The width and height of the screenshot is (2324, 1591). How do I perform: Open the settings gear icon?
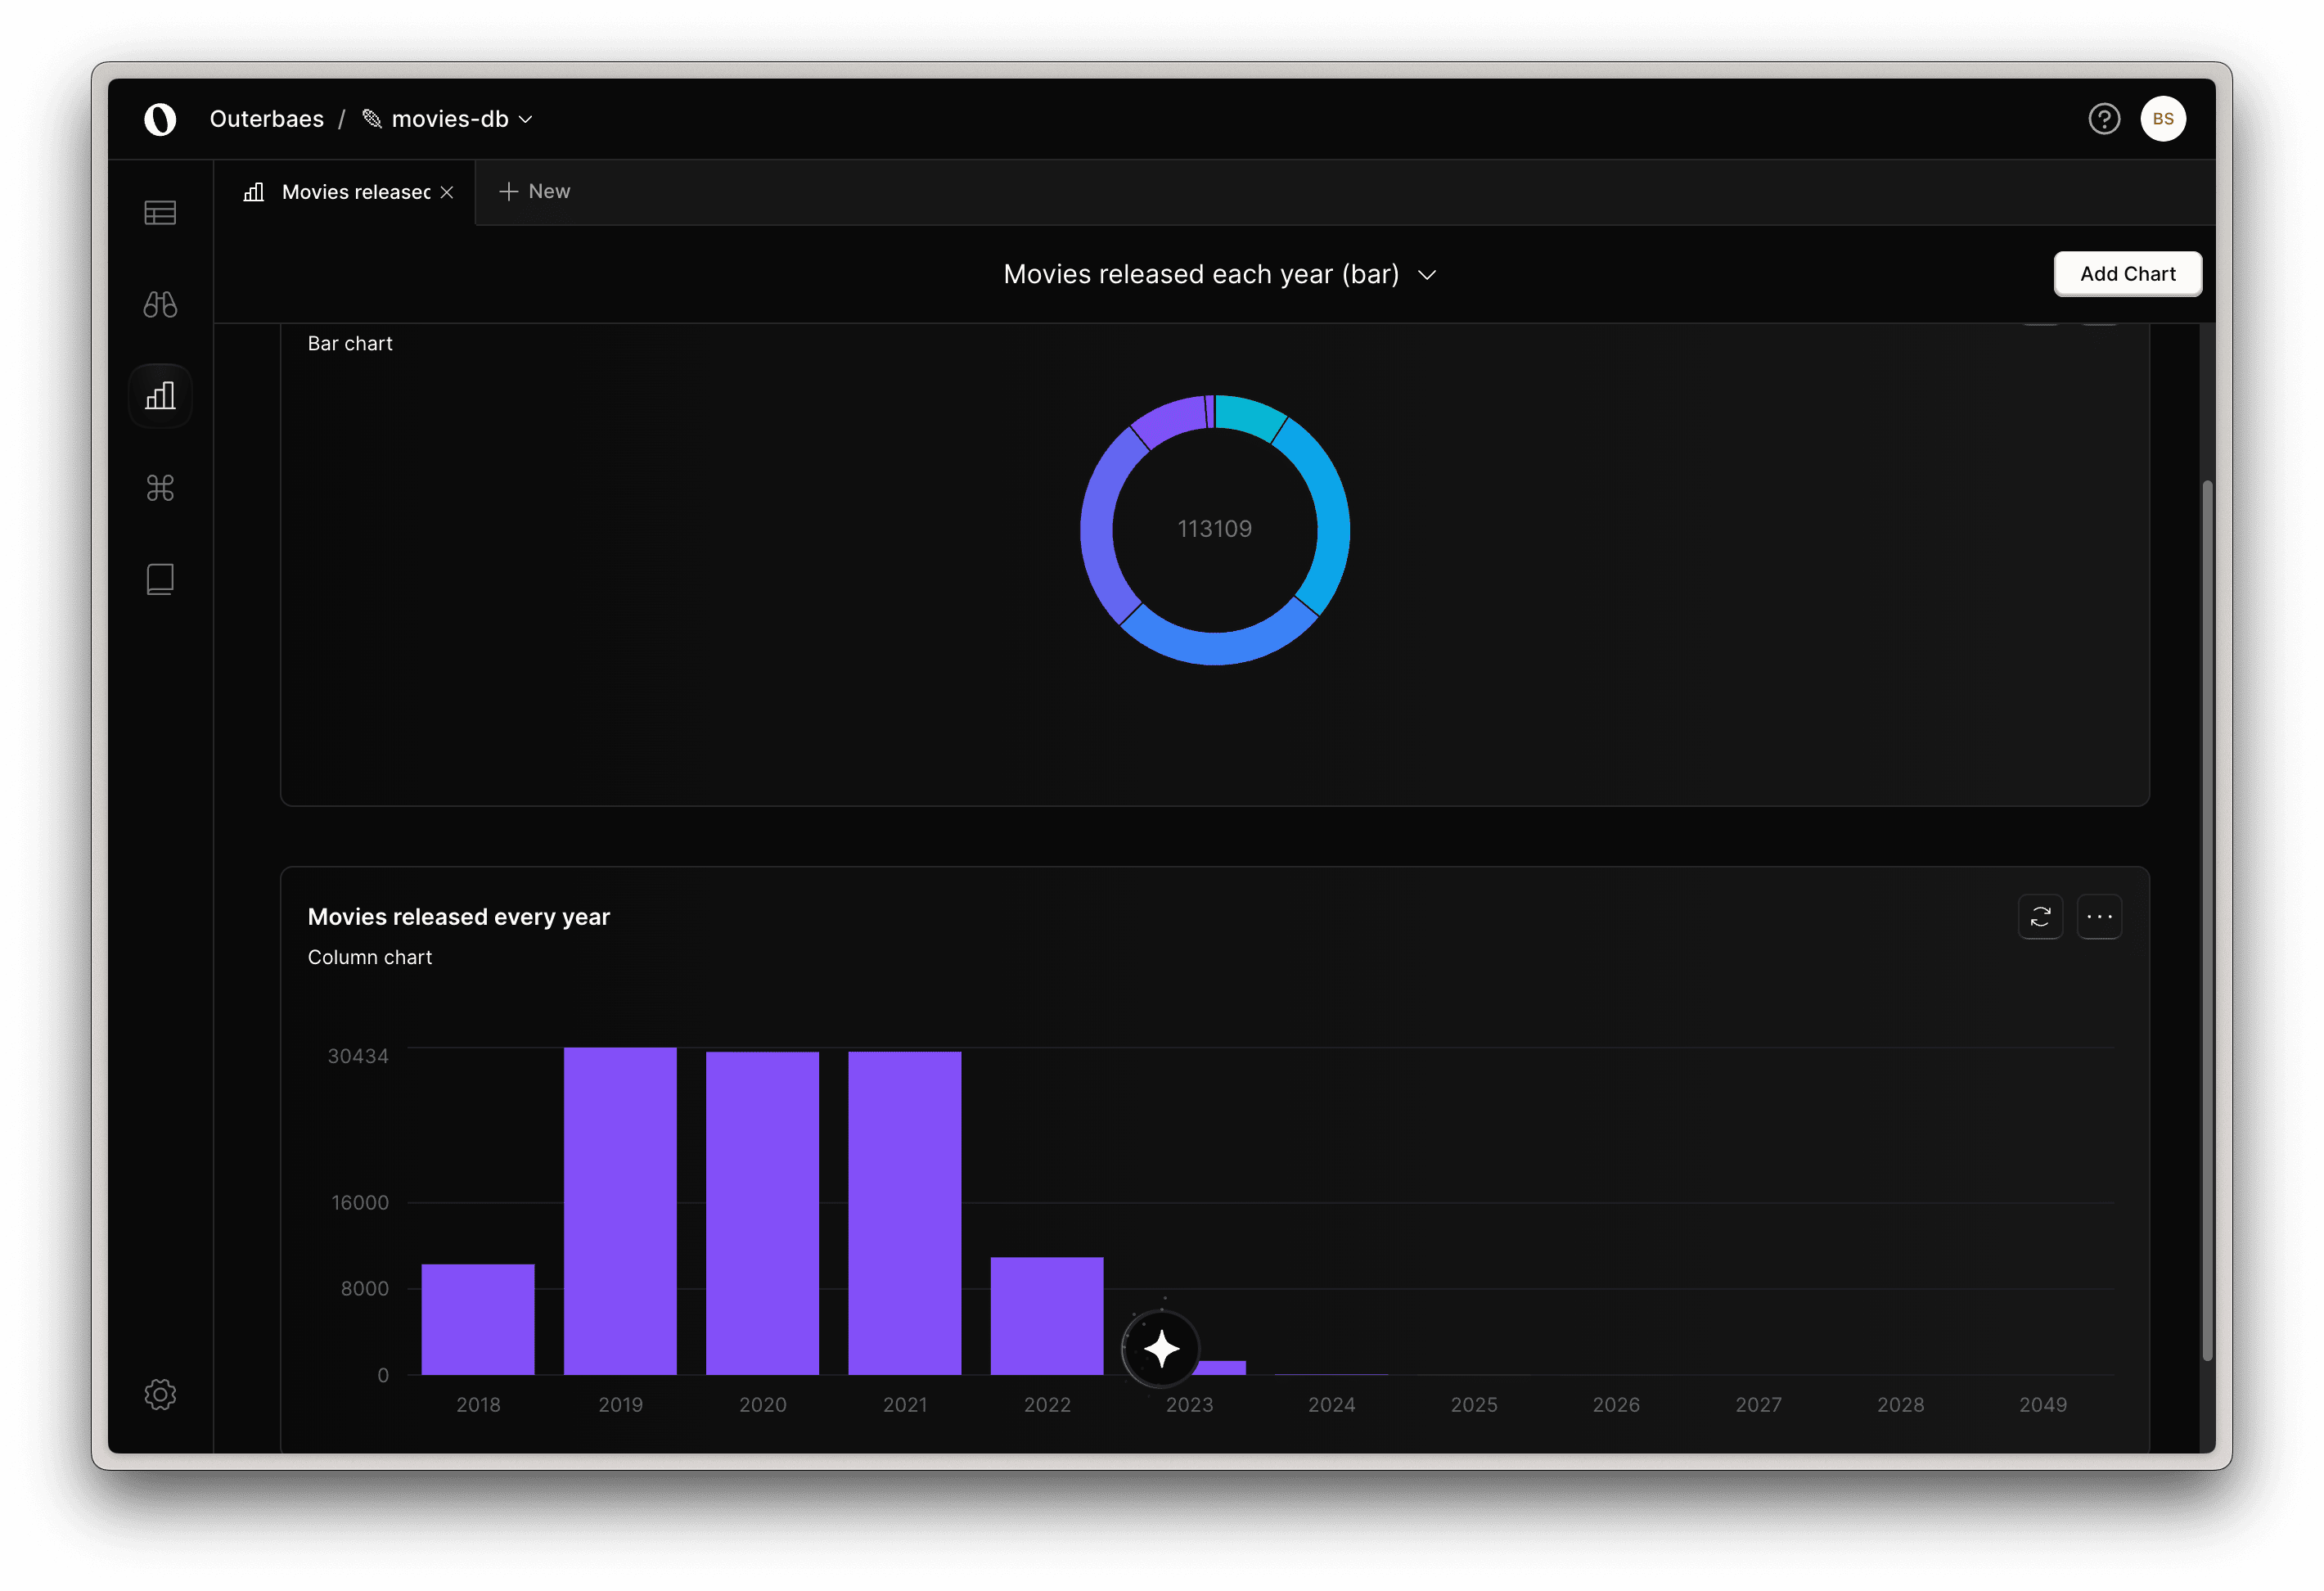coord(160,1394)
